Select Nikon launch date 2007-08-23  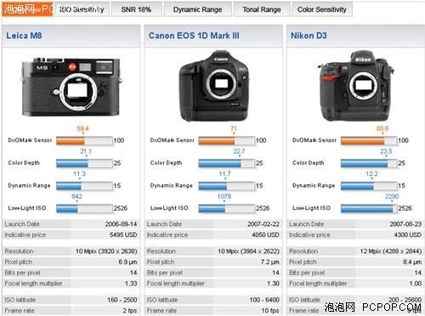point(405,224)
